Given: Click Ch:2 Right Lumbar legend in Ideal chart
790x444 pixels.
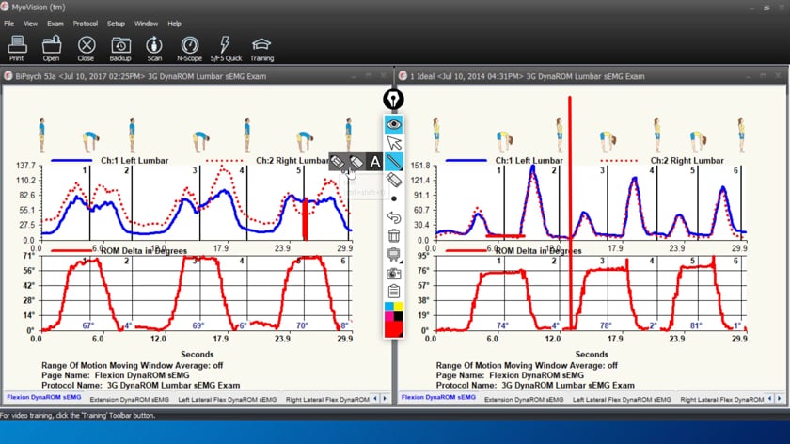Looking at the screenshot, I should point(687,160).
